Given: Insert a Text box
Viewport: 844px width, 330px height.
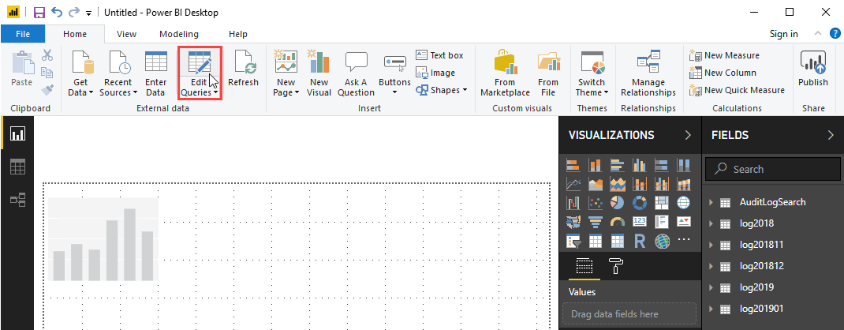Looking at the screenshot, I should point(440,55).
